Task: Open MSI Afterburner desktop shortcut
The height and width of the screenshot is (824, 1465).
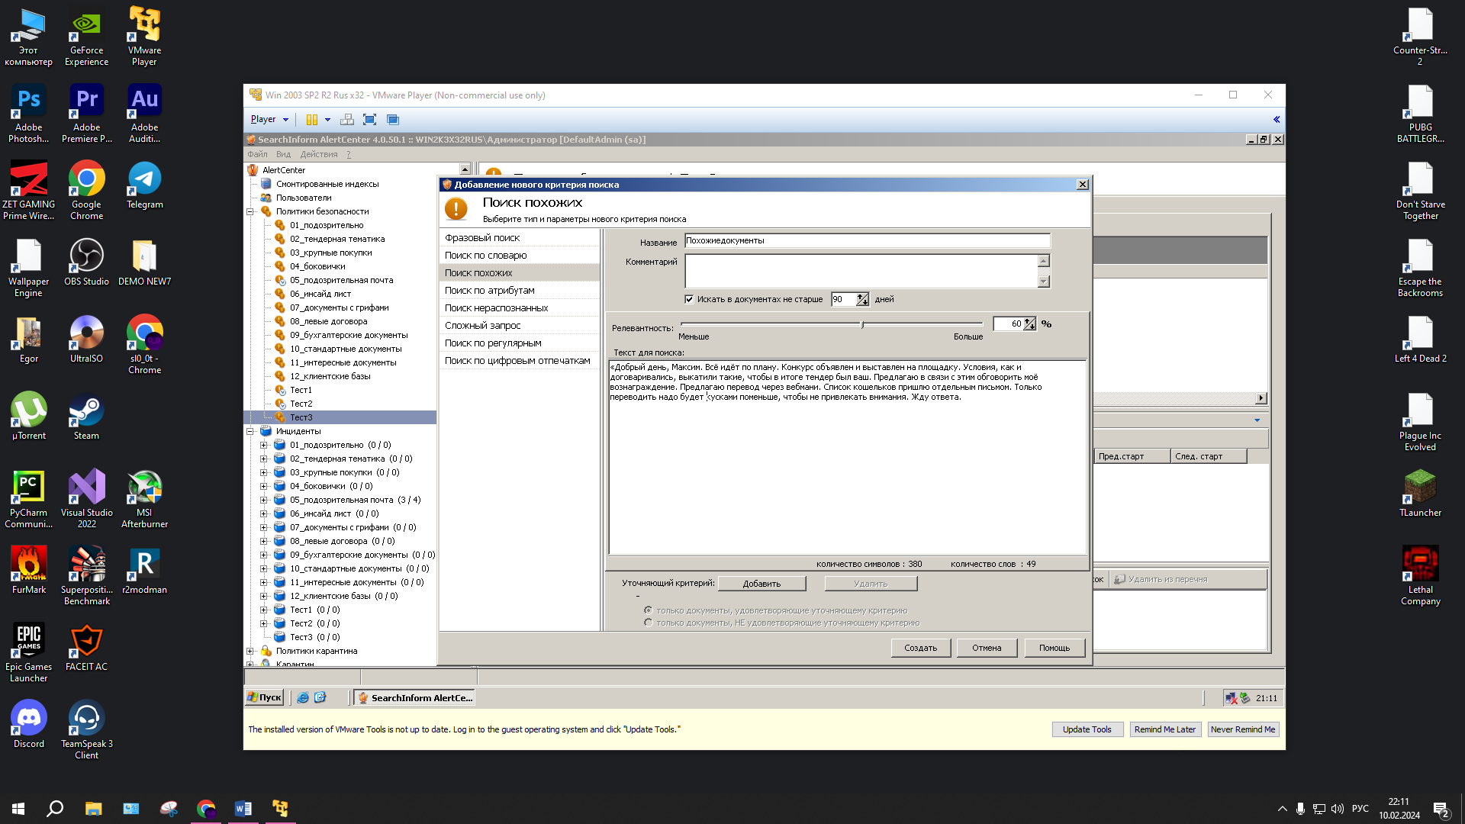Action: [144, 499]
